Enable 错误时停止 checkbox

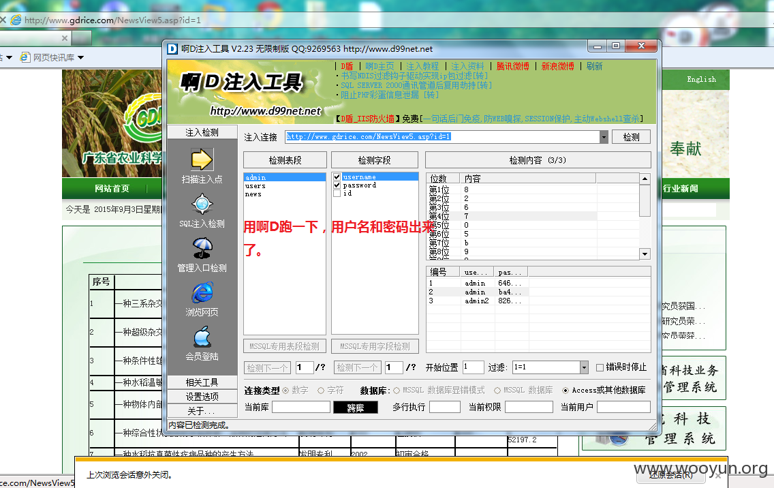[600, 367]
